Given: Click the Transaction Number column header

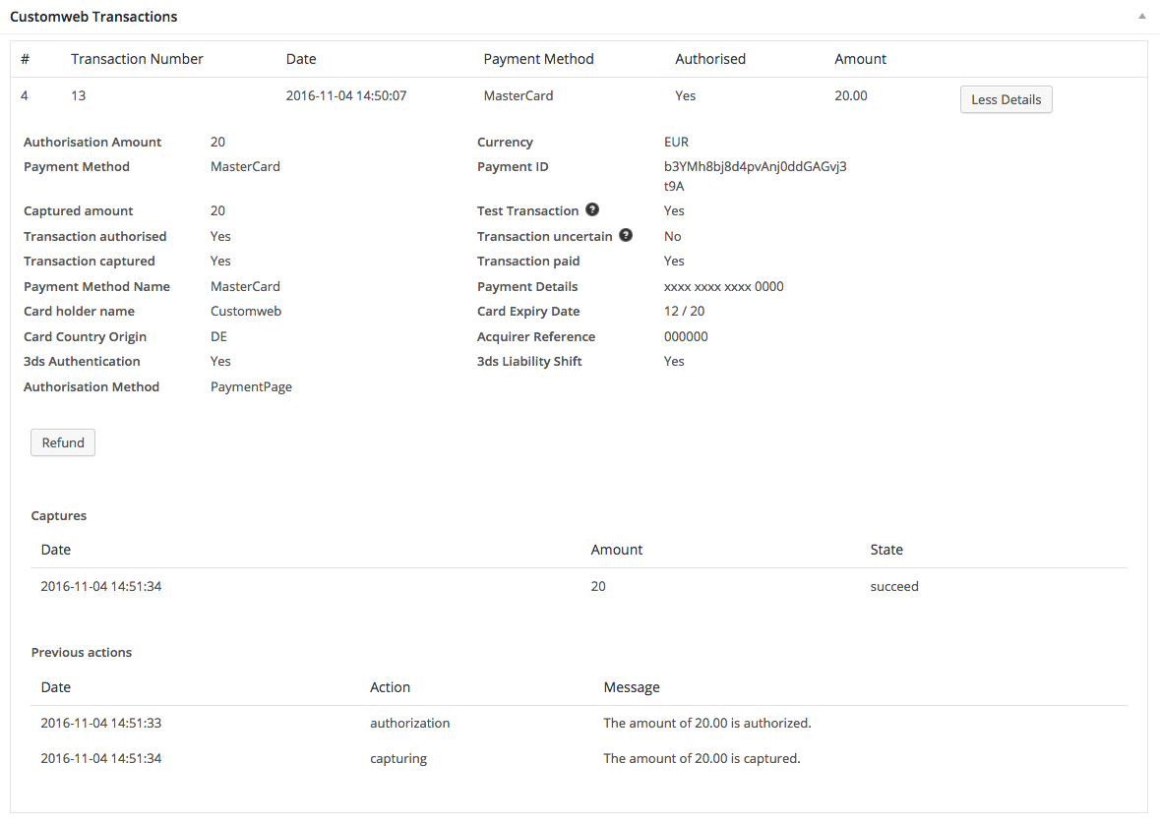Looking at the screenshot, I should 137,59.
